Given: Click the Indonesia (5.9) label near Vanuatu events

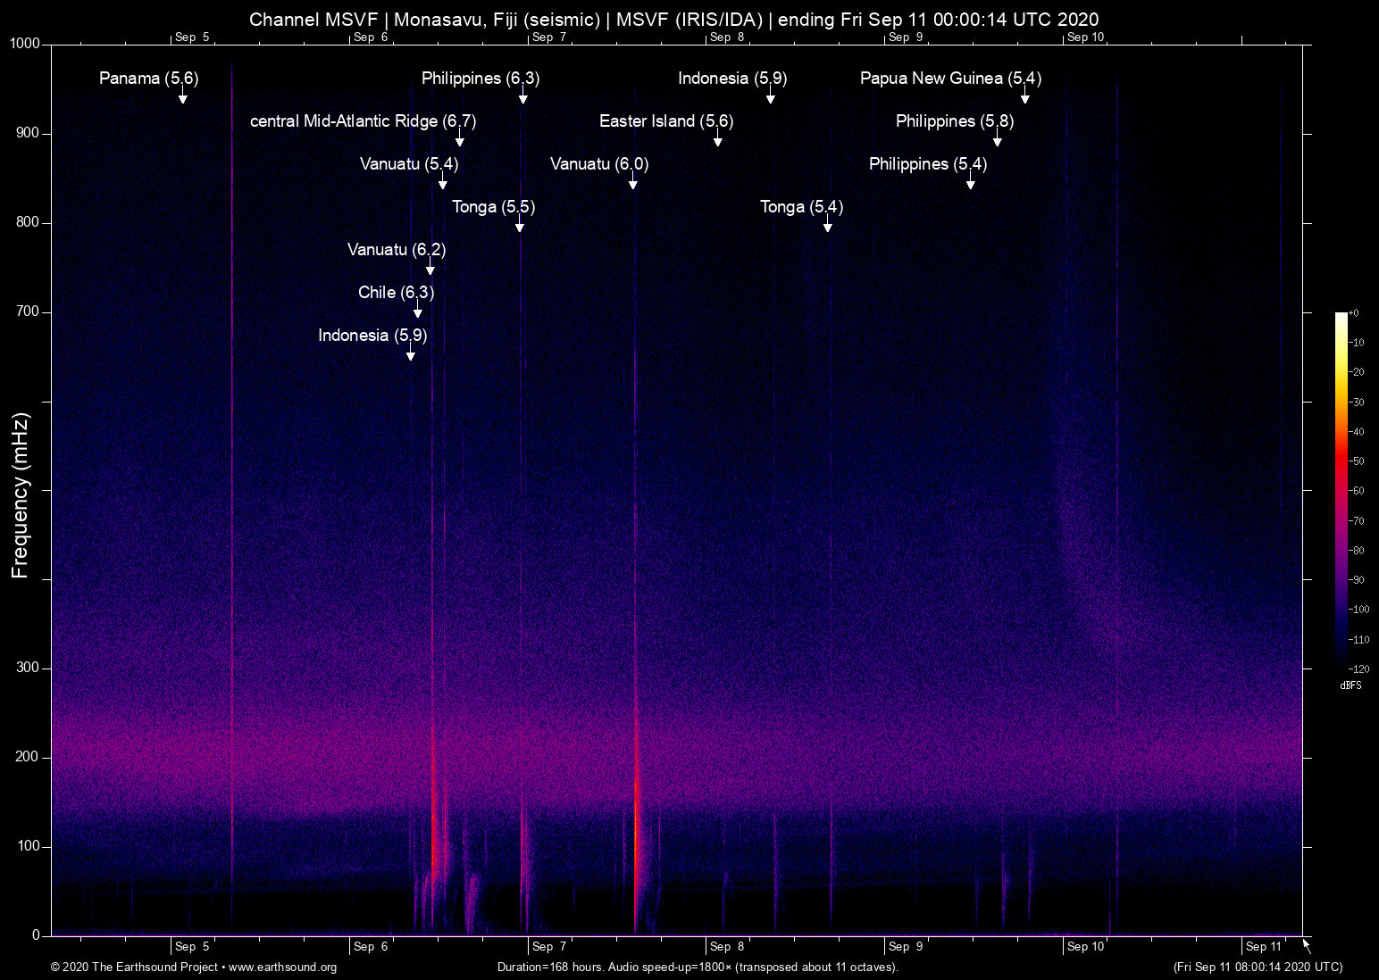Looking at the screenshot, I should tap(372, 335).
